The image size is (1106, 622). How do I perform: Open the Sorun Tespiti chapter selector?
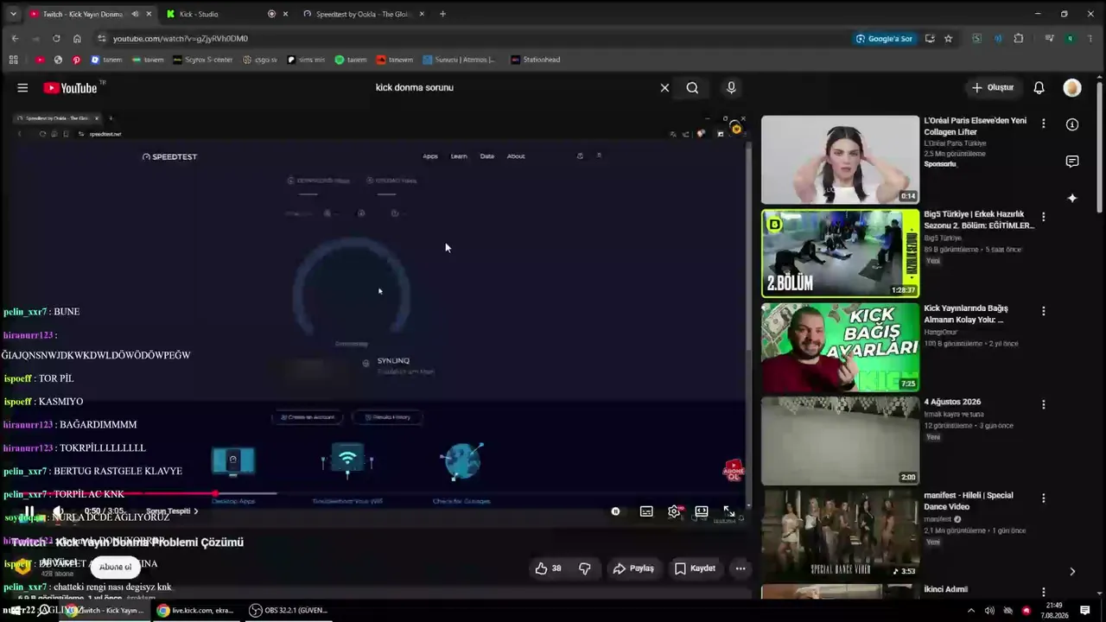point(172,511)
